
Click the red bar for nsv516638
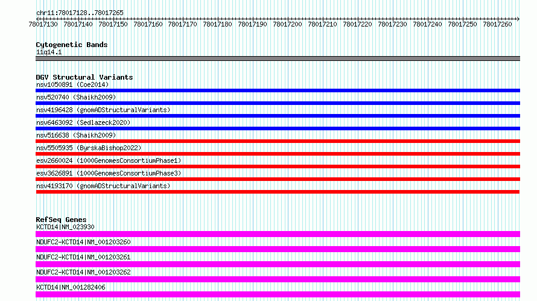[x=278, y=141]
